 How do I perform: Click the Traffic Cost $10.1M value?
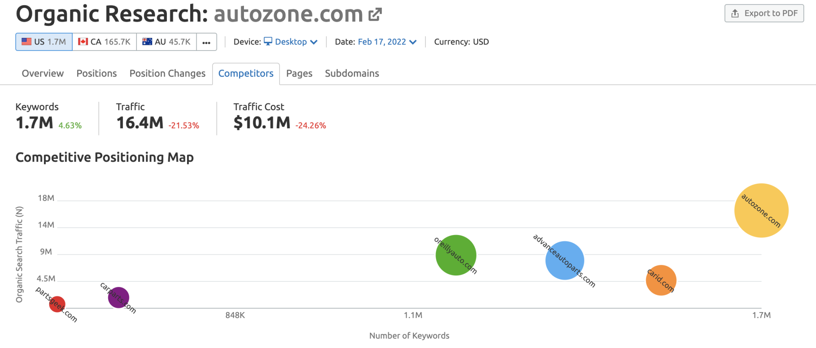pyautogui.click(x=262, y=123)
